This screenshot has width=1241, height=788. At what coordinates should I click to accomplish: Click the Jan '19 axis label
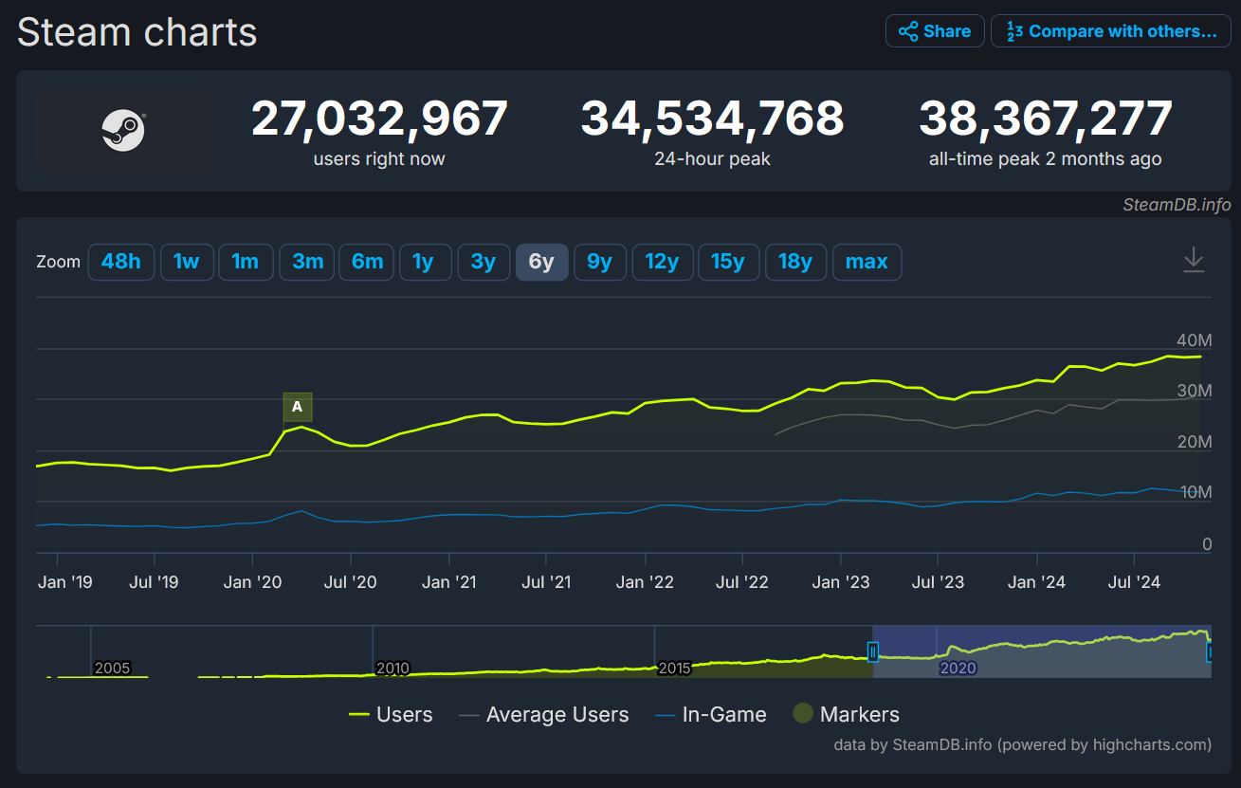pos(65,582)
